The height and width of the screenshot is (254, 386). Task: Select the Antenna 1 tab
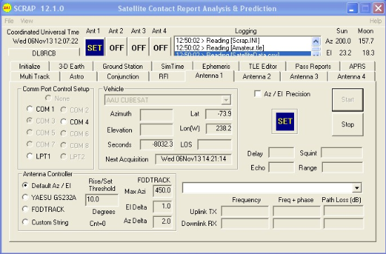click(x=209, y=76)
